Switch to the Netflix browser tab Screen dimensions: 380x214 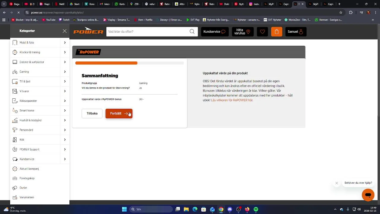[60, 4]
